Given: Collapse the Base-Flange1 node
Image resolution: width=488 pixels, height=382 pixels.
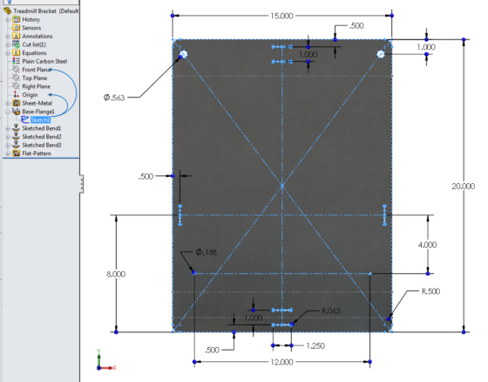Looking at the screenshot, I should (x=8, y=112).
